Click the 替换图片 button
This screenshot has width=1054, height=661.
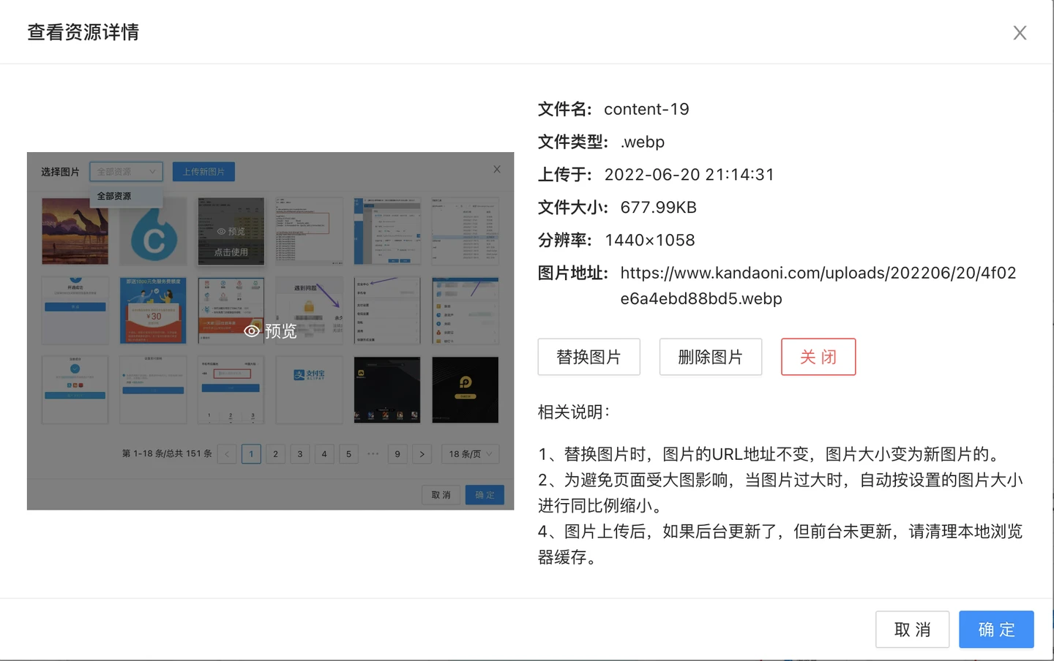(x=588, y=357)
